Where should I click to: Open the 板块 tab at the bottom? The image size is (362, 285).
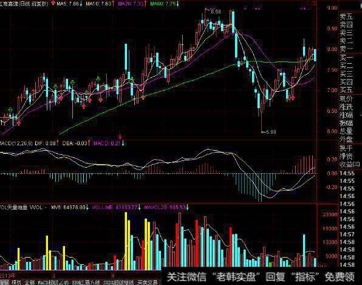[x=16, y=283]
